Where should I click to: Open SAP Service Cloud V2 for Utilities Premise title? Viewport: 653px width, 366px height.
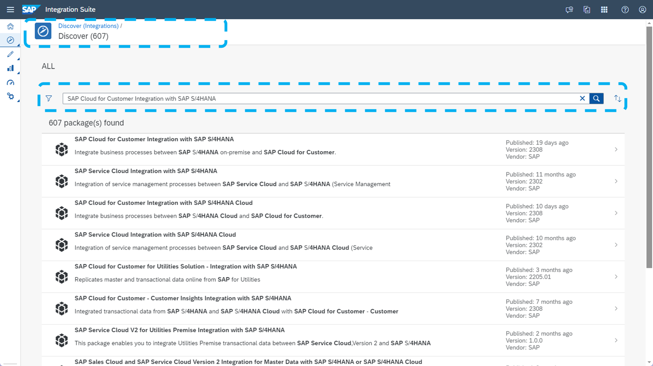coord(180,330)
